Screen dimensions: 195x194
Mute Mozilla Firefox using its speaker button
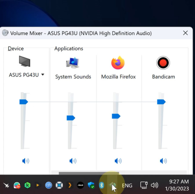[x=118, y=161]
